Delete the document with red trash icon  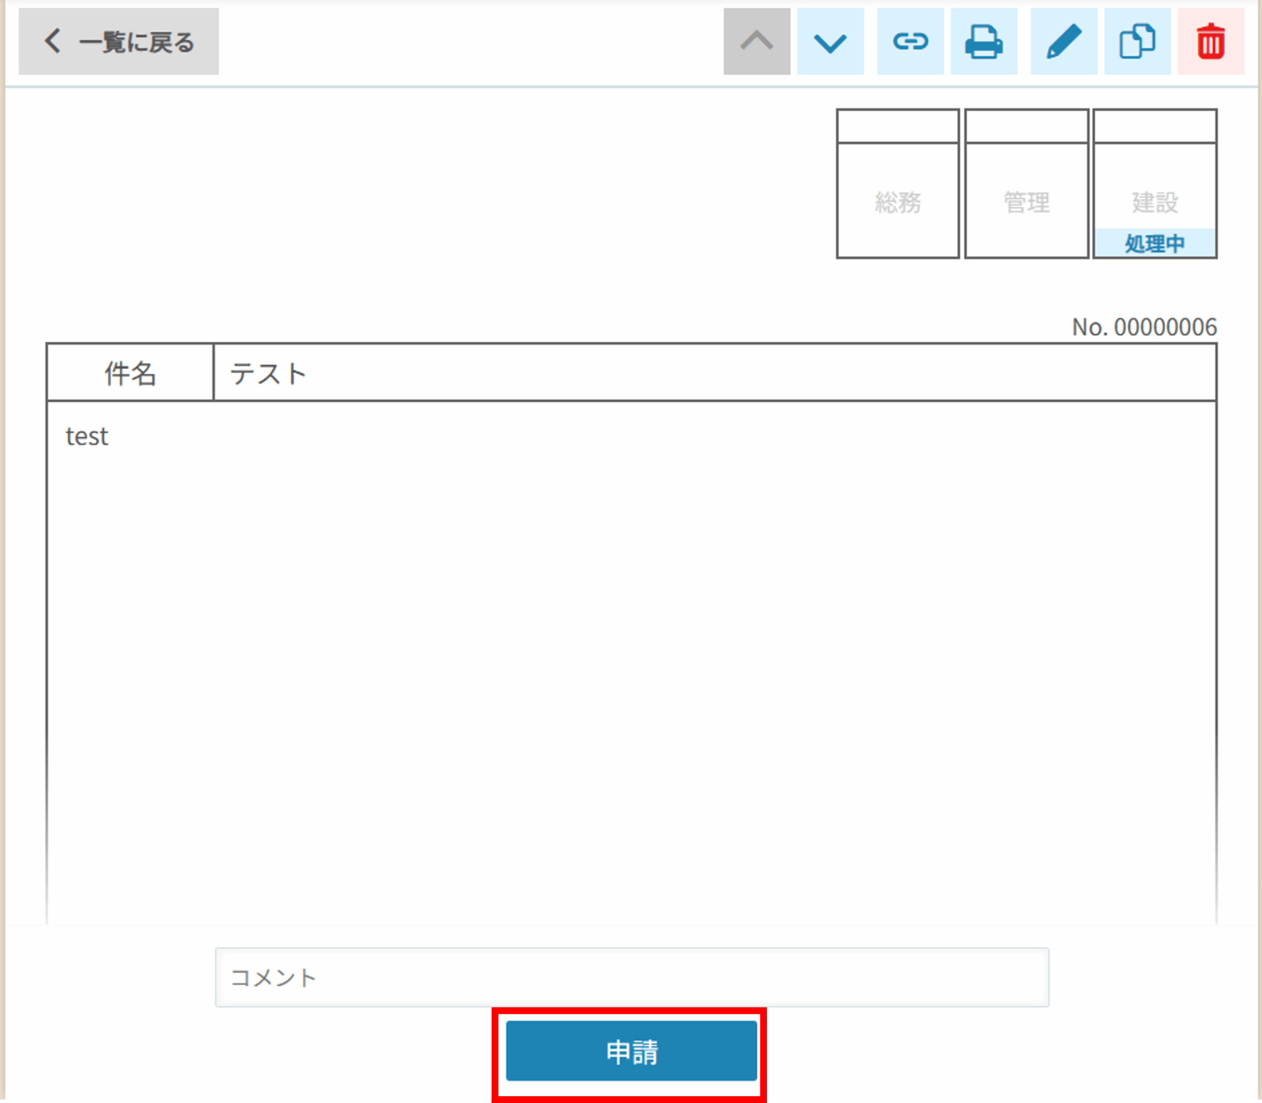pyautogui.click(x=1210, y=42)
